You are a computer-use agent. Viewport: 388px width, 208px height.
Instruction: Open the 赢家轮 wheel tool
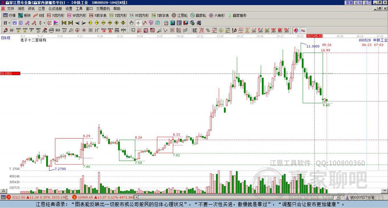click(198, 15)
